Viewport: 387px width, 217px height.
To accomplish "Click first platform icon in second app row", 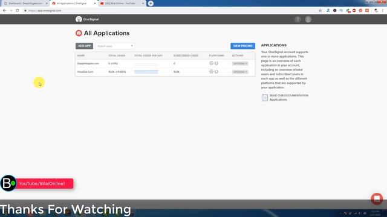I will (211, 72).
